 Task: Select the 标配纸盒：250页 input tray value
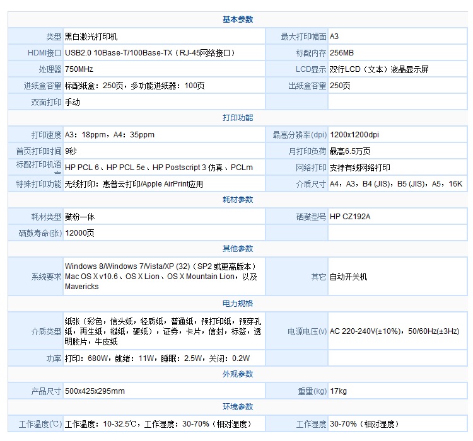(134, 86)
